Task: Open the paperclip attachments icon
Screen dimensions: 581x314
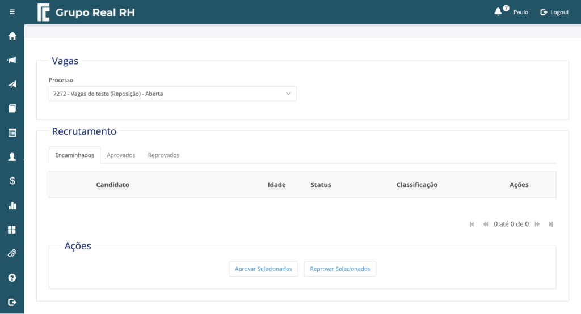Action: 12,254
